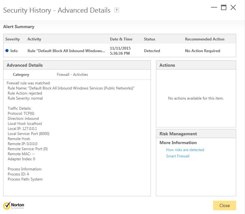Click the Activity column header
The image size is (245, 214).
click(x=34, y=39)
